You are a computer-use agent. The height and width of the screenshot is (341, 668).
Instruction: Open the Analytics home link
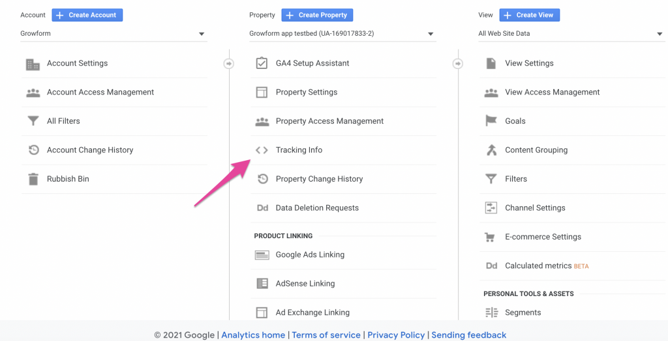click(253, 335)
